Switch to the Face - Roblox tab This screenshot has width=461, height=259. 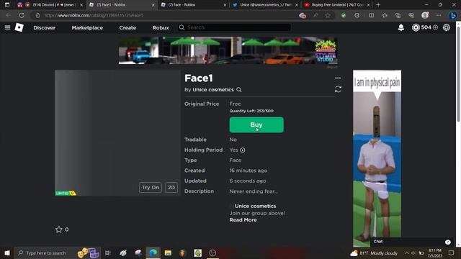click(194, 5)
